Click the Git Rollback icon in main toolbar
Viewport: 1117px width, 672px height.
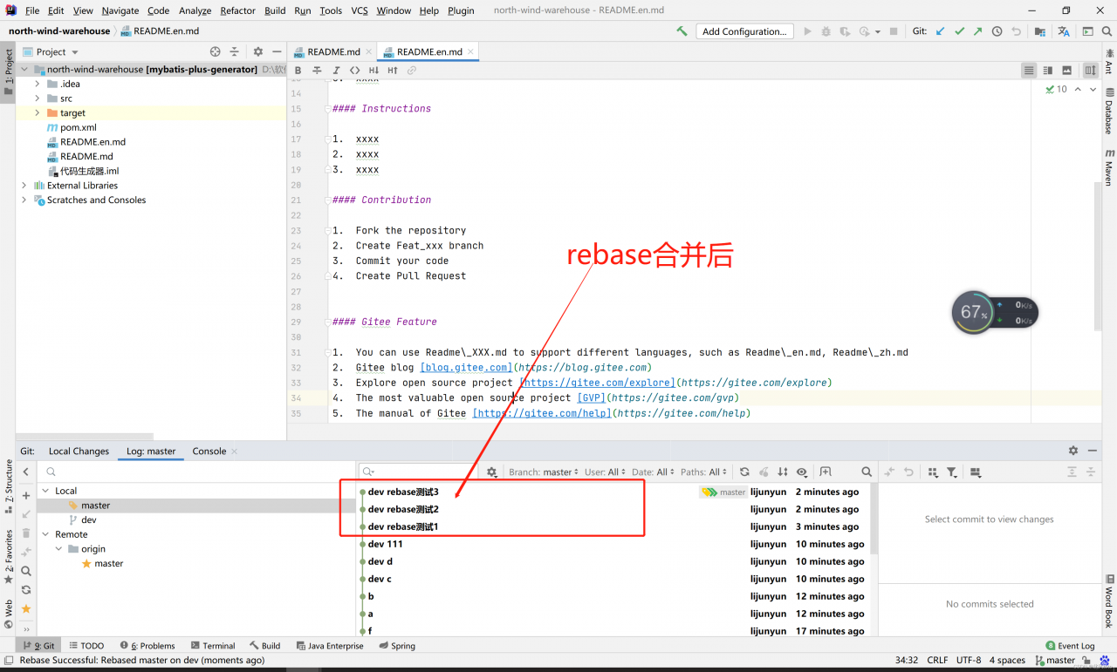[1016, 31]
